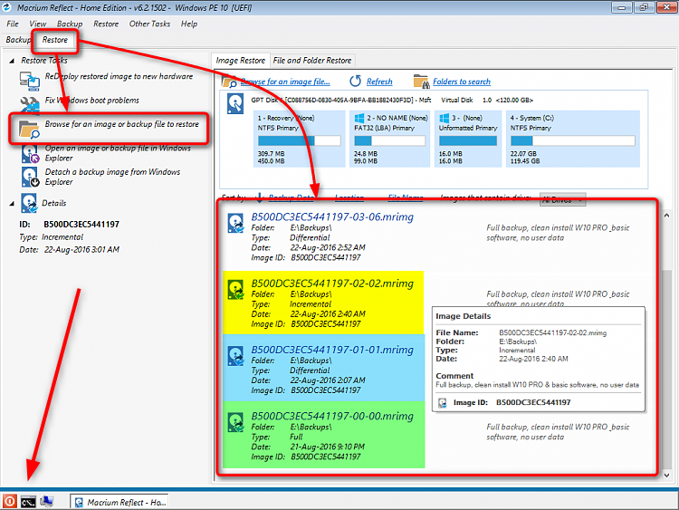Viewport: 679px width, 510px height.
Task: Click Windows logo on partition 2 NO NAME
Action: (x=359, y=118)
